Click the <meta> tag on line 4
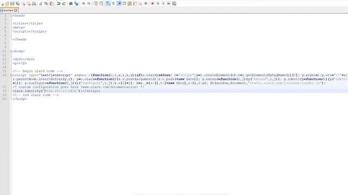348x195 pixels. [x=19, y=28]
